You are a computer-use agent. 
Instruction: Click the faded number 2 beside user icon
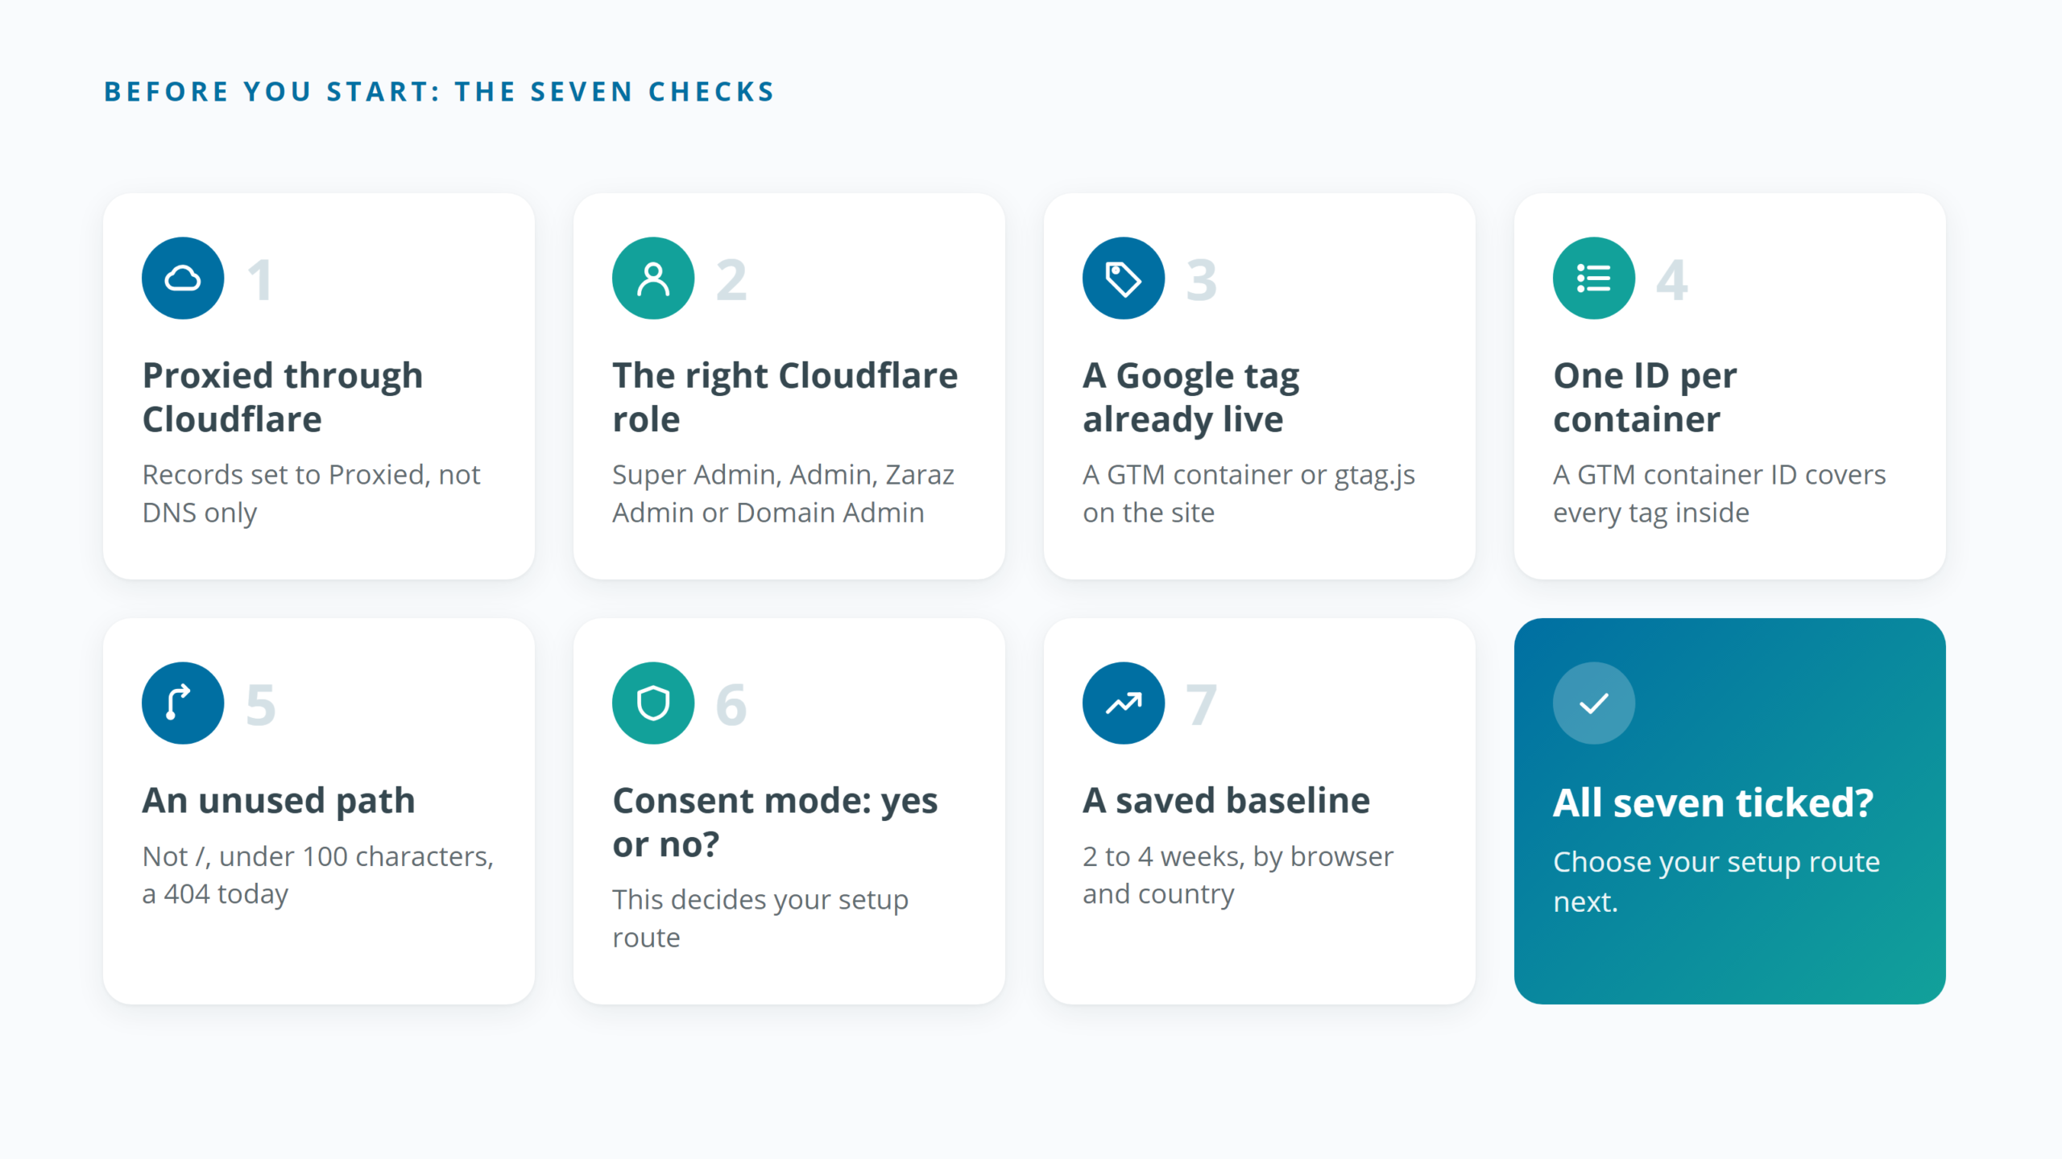731,280
